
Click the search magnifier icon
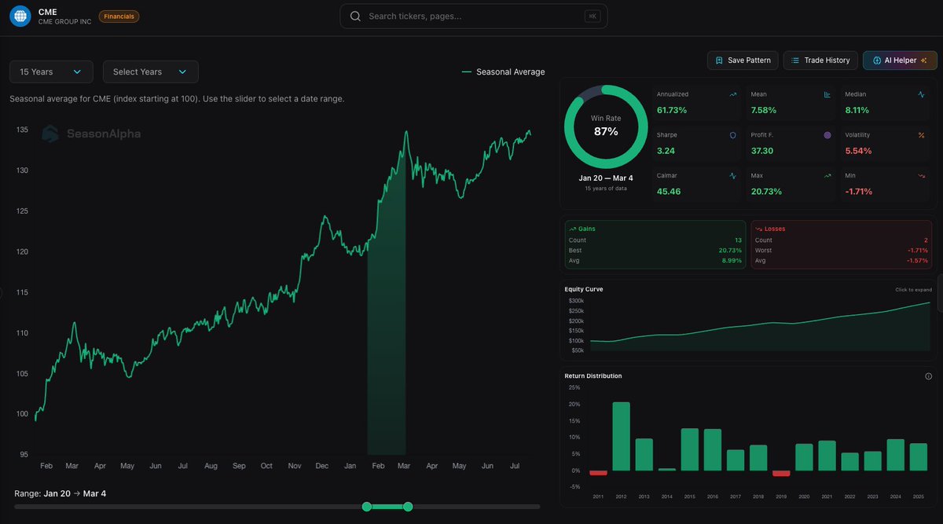point(354,16)
